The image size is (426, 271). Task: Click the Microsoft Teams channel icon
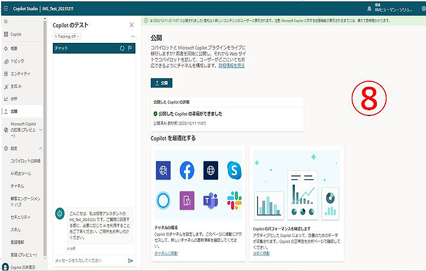pyautogui.click(x=211, y=200)
